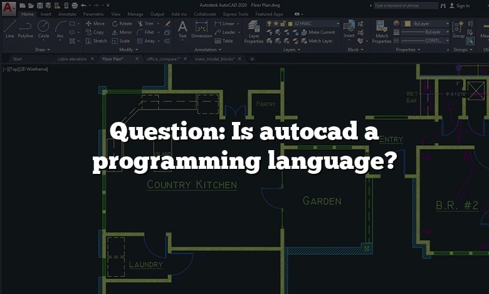Expand the Modify panel
This screenshot has height=294, width=489.
pos(129,49)
